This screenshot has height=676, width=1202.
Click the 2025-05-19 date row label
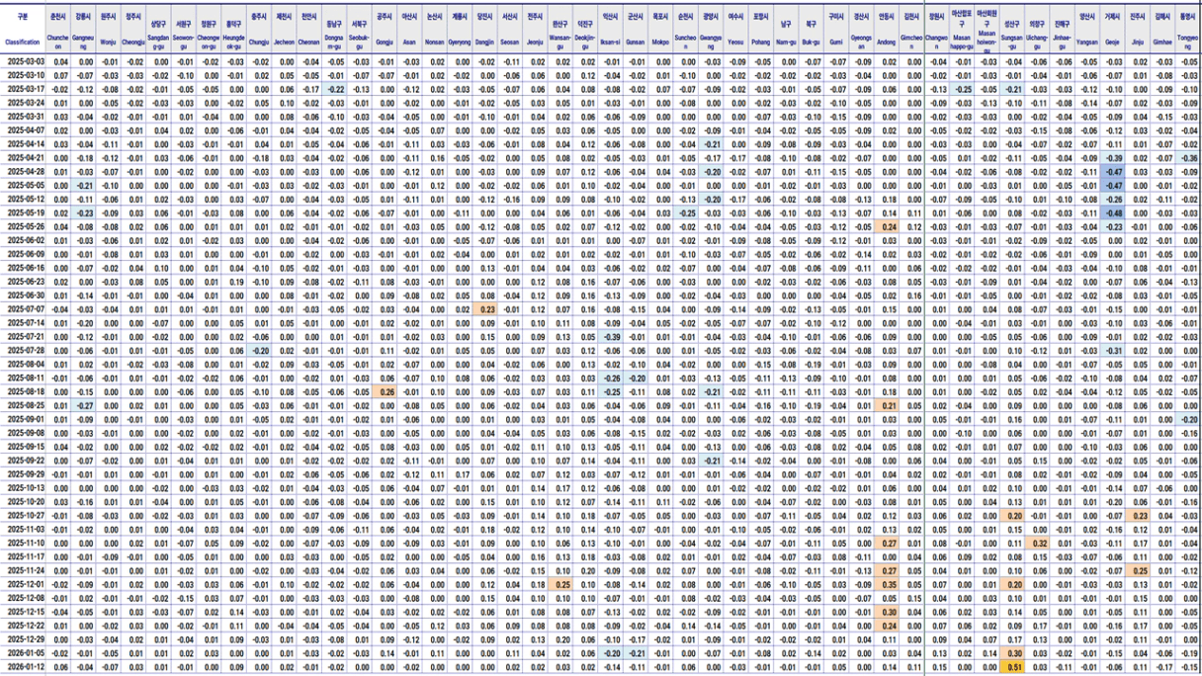coord(23,212)
